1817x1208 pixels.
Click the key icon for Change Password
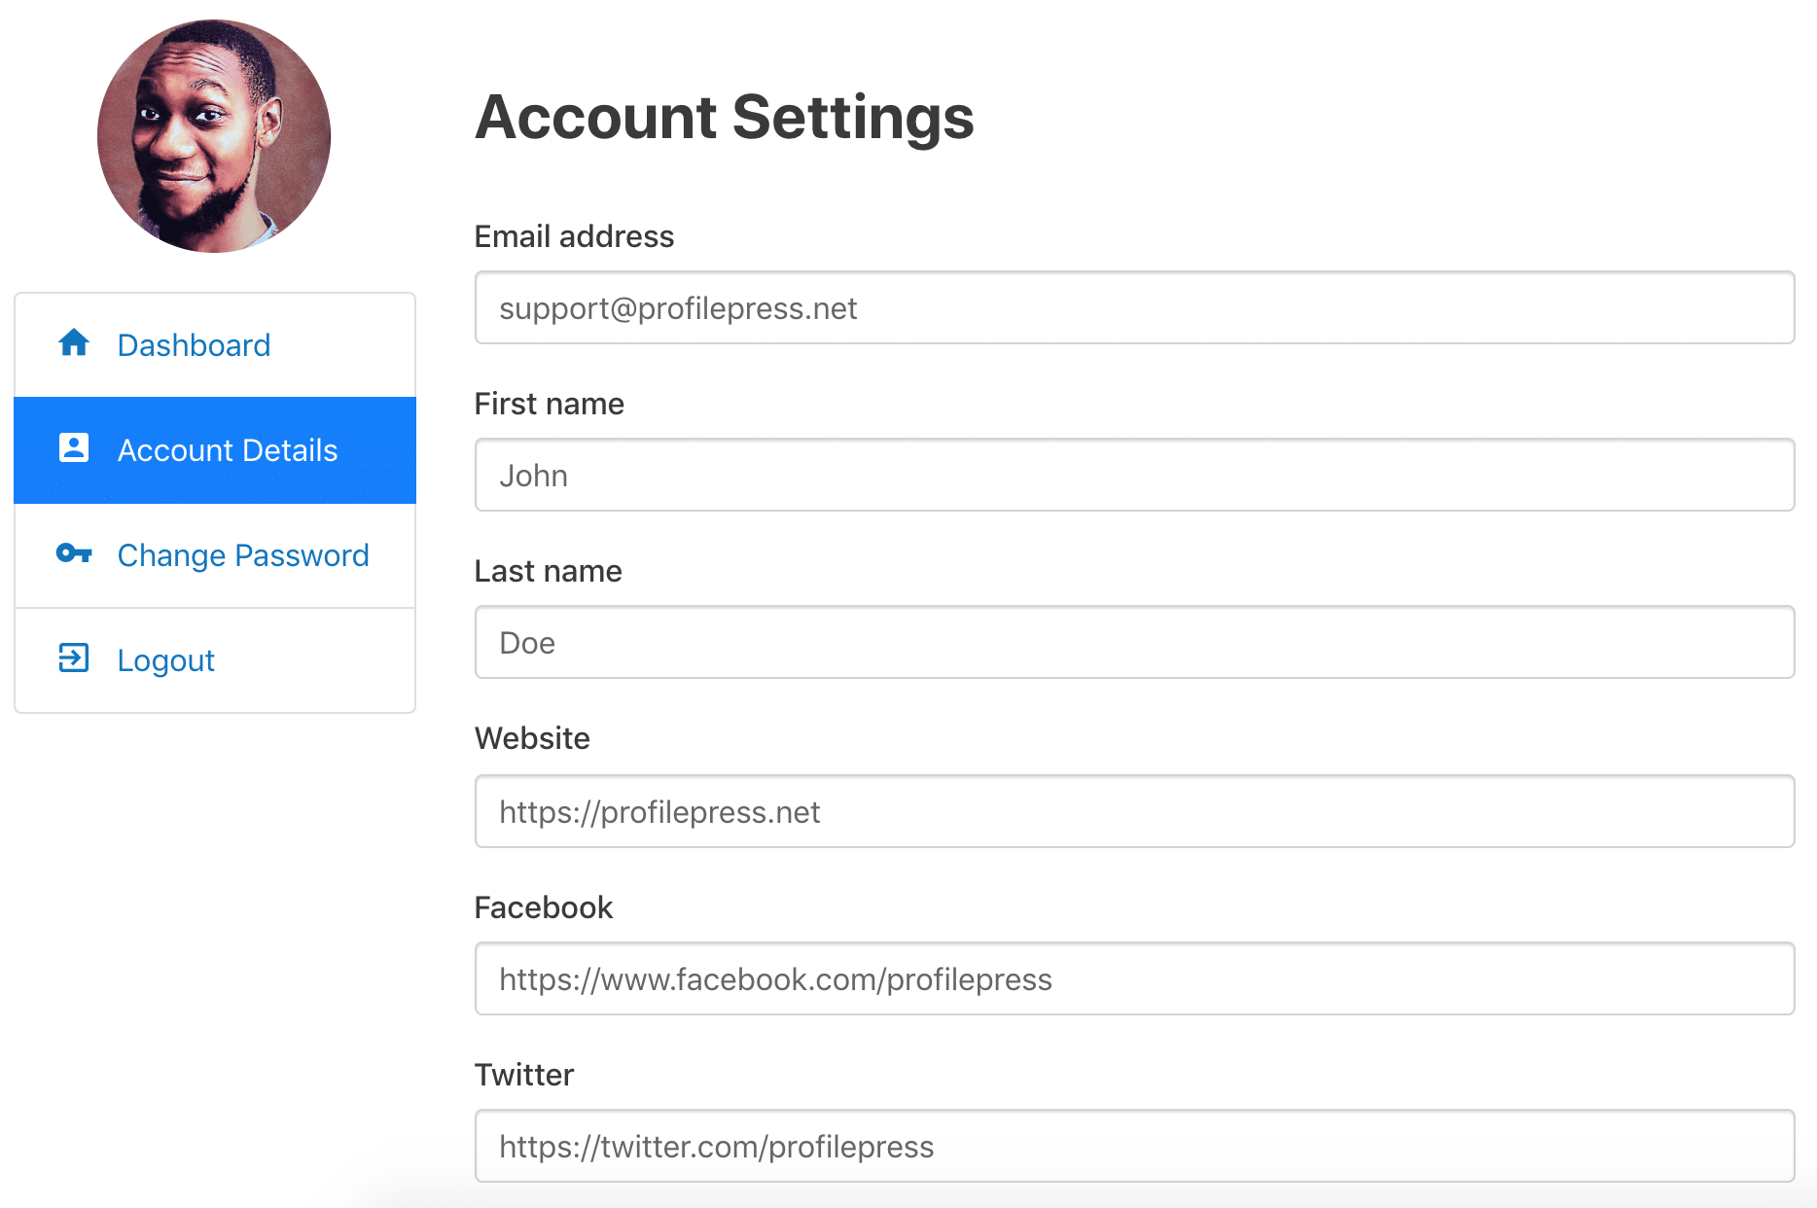74,553
